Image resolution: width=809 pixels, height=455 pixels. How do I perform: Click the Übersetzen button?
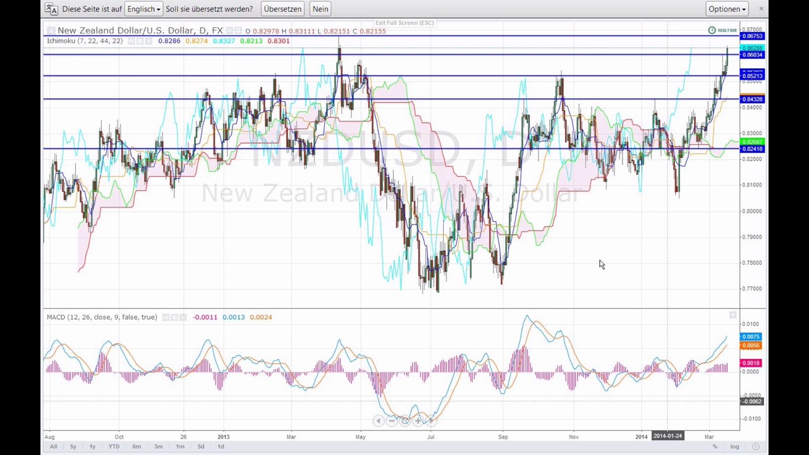[x=283, y=9]
